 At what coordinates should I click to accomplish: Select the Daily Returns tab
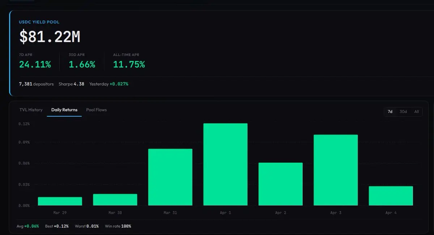pos(64,110)
